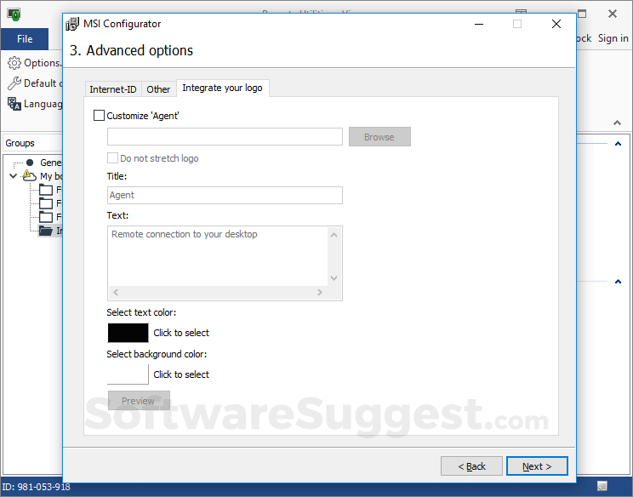Collapse the My address book tree node
The height and width of the screenshot is (497, 633).
[13, 176]
